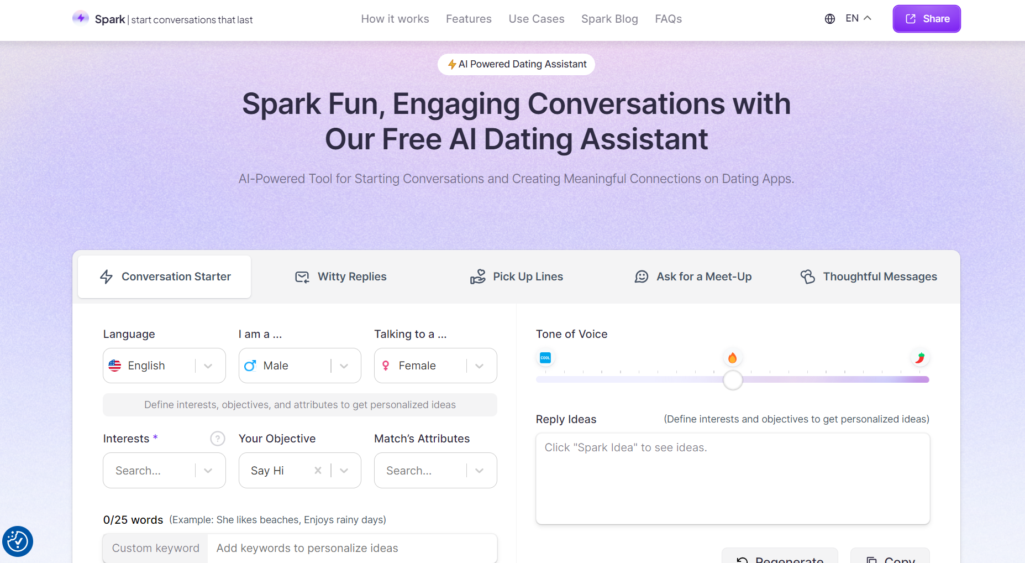Image resolution: width=1025 pixels, height=563 pixels.
Task: Open the 'I am a' Male dropdown
Action: (300, 366)
